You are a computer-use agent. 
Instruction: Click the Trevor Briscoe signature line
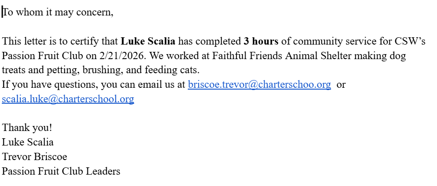pos(35,157)
